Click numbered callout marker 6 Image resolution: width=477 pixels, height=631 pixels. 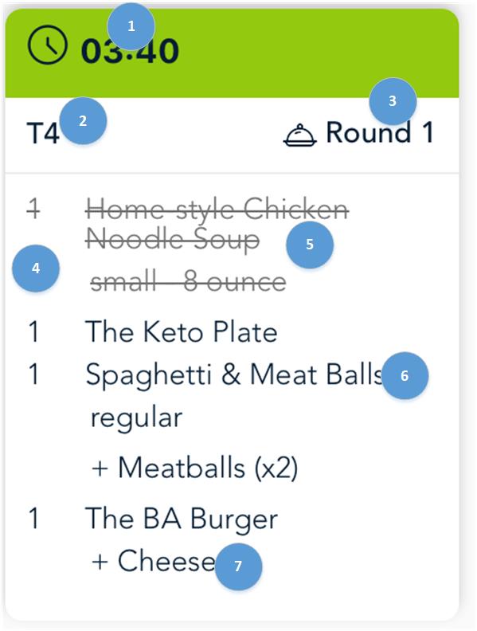tap(405, 376)
